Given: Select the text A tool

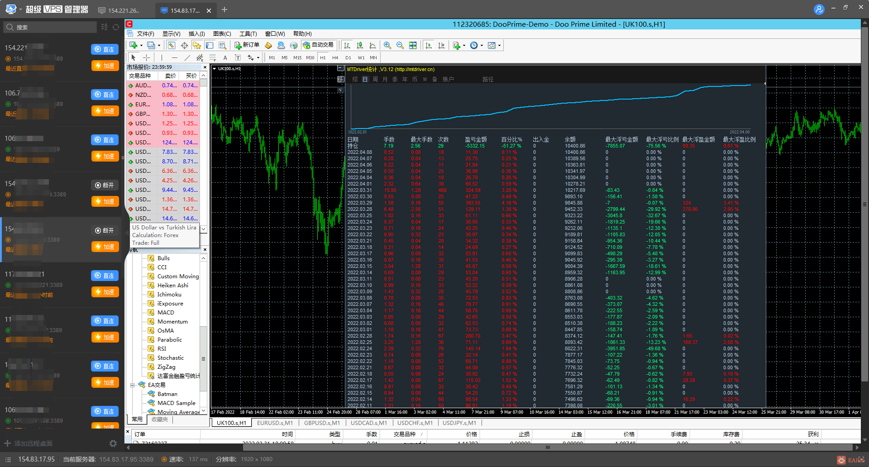Looking at the screenshot, I should tap(225, 57).
